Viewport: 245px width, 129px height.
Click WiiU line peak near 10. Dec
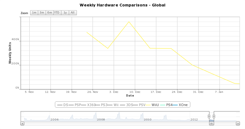pos(129,22)
